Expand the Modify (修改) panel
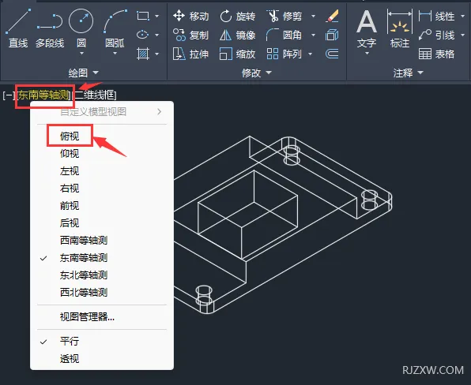Screen dimensions: 471x385 click(x=257, y=73)
